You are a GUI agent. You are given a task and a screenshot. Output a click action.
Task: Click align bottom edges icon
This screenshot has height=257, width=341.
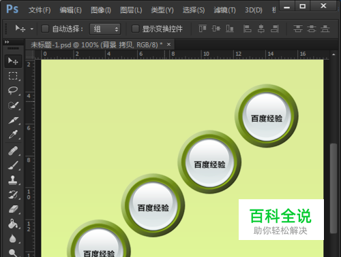click(230, 29)
